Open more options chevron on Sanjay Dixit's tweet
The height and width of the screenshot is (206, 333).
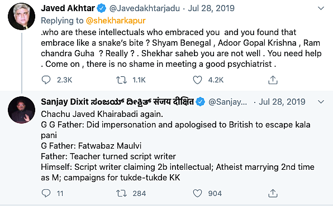[x=321, y=102]
